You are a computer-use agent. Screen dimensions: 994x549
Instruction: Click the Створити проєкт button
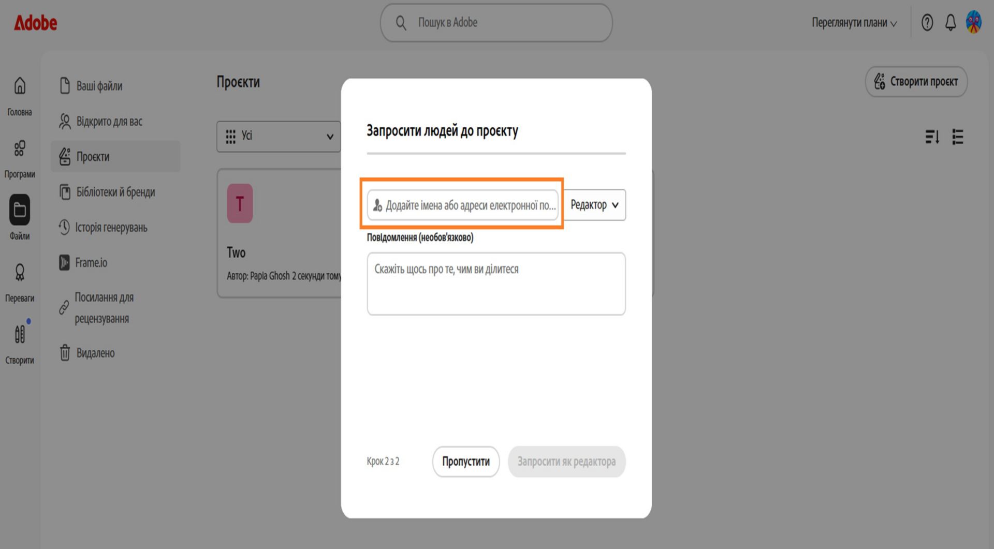coord(916,82)
